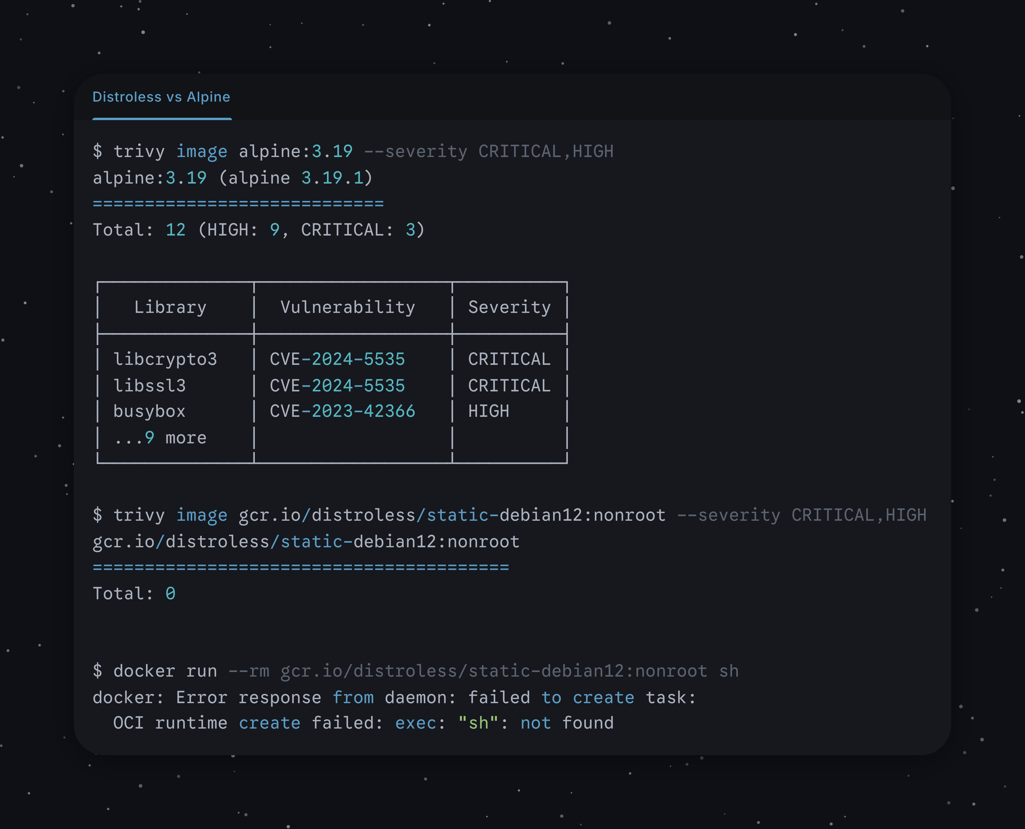Screen dimensions: 1025x829
Task: Click CVE-2024-5535 in the libcrypto3 row
Action: [337, 360]
